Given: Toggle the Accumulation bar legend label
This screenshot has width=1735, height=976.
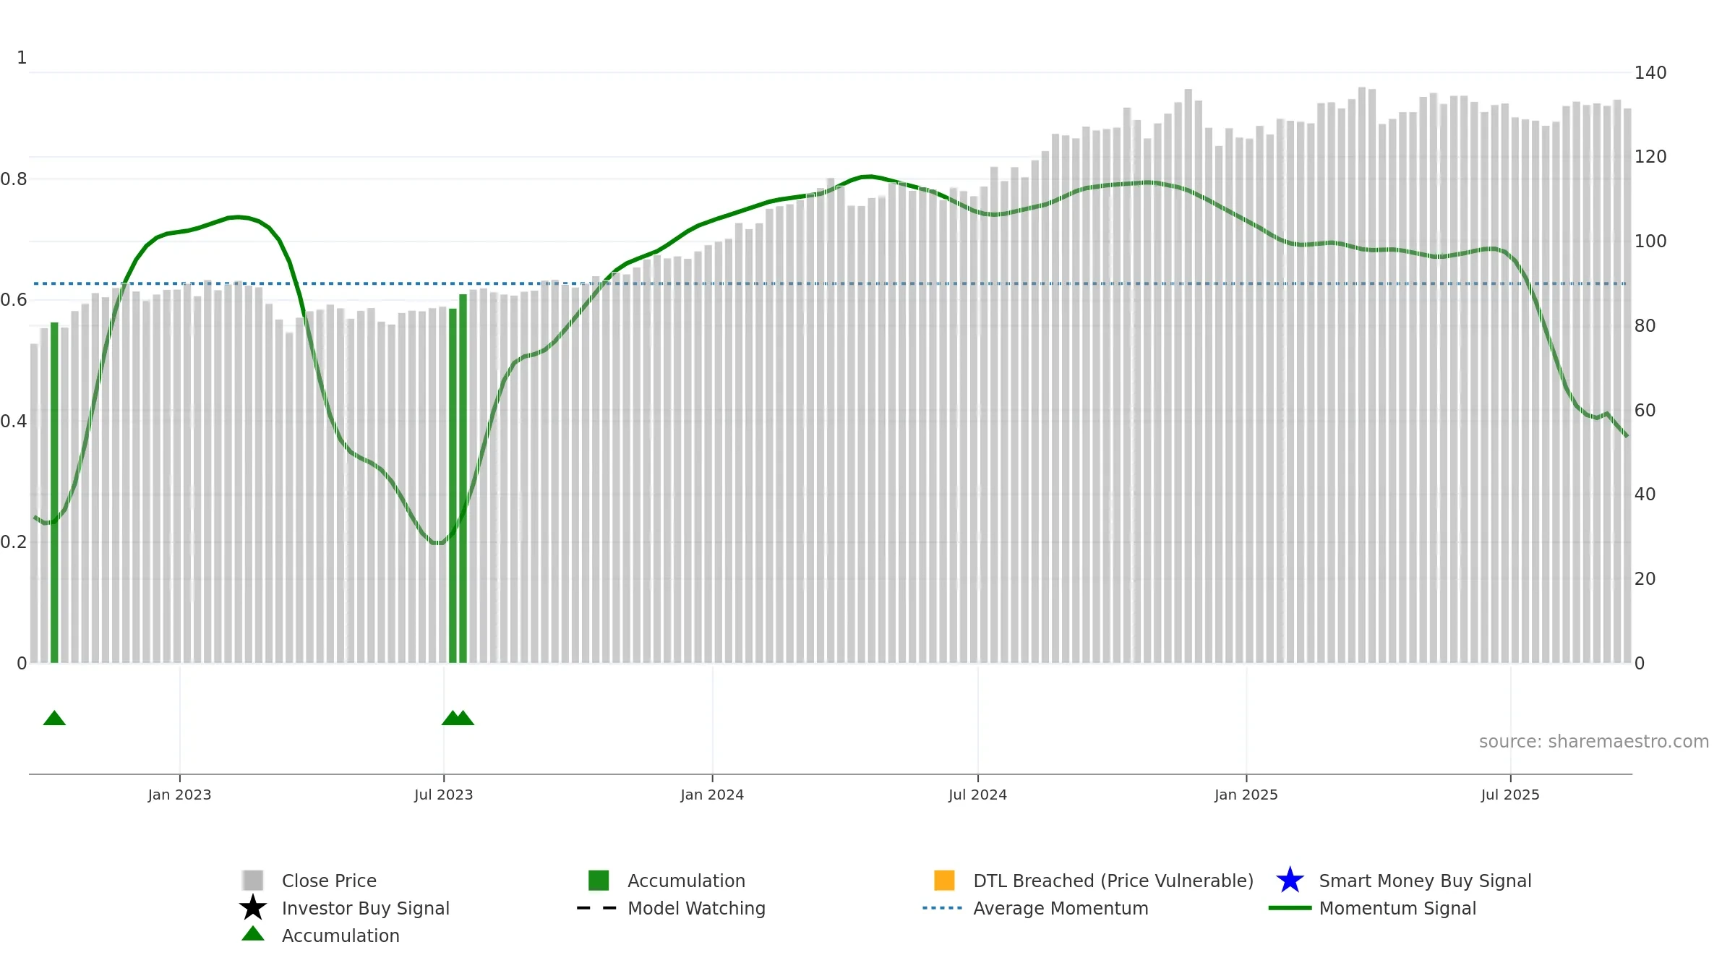Looking at the screenshot, I should pyautogui.click(x=686, y=881).
